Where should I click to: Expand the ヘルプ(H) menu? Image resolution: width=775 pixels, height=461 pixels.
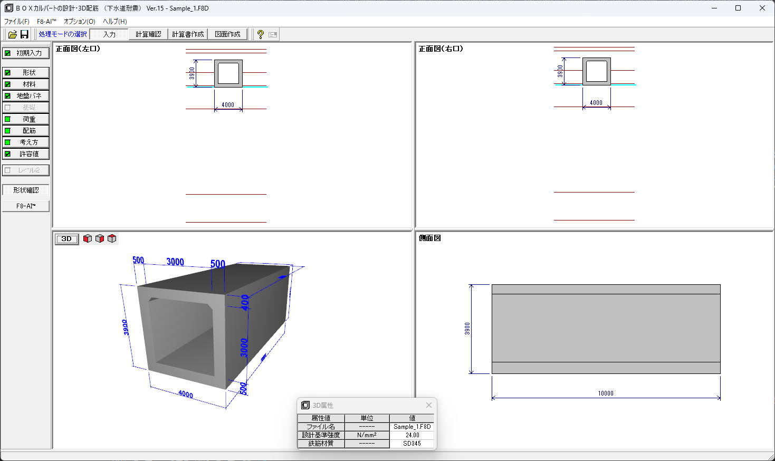pyautogui.click(x=114, y=22)
